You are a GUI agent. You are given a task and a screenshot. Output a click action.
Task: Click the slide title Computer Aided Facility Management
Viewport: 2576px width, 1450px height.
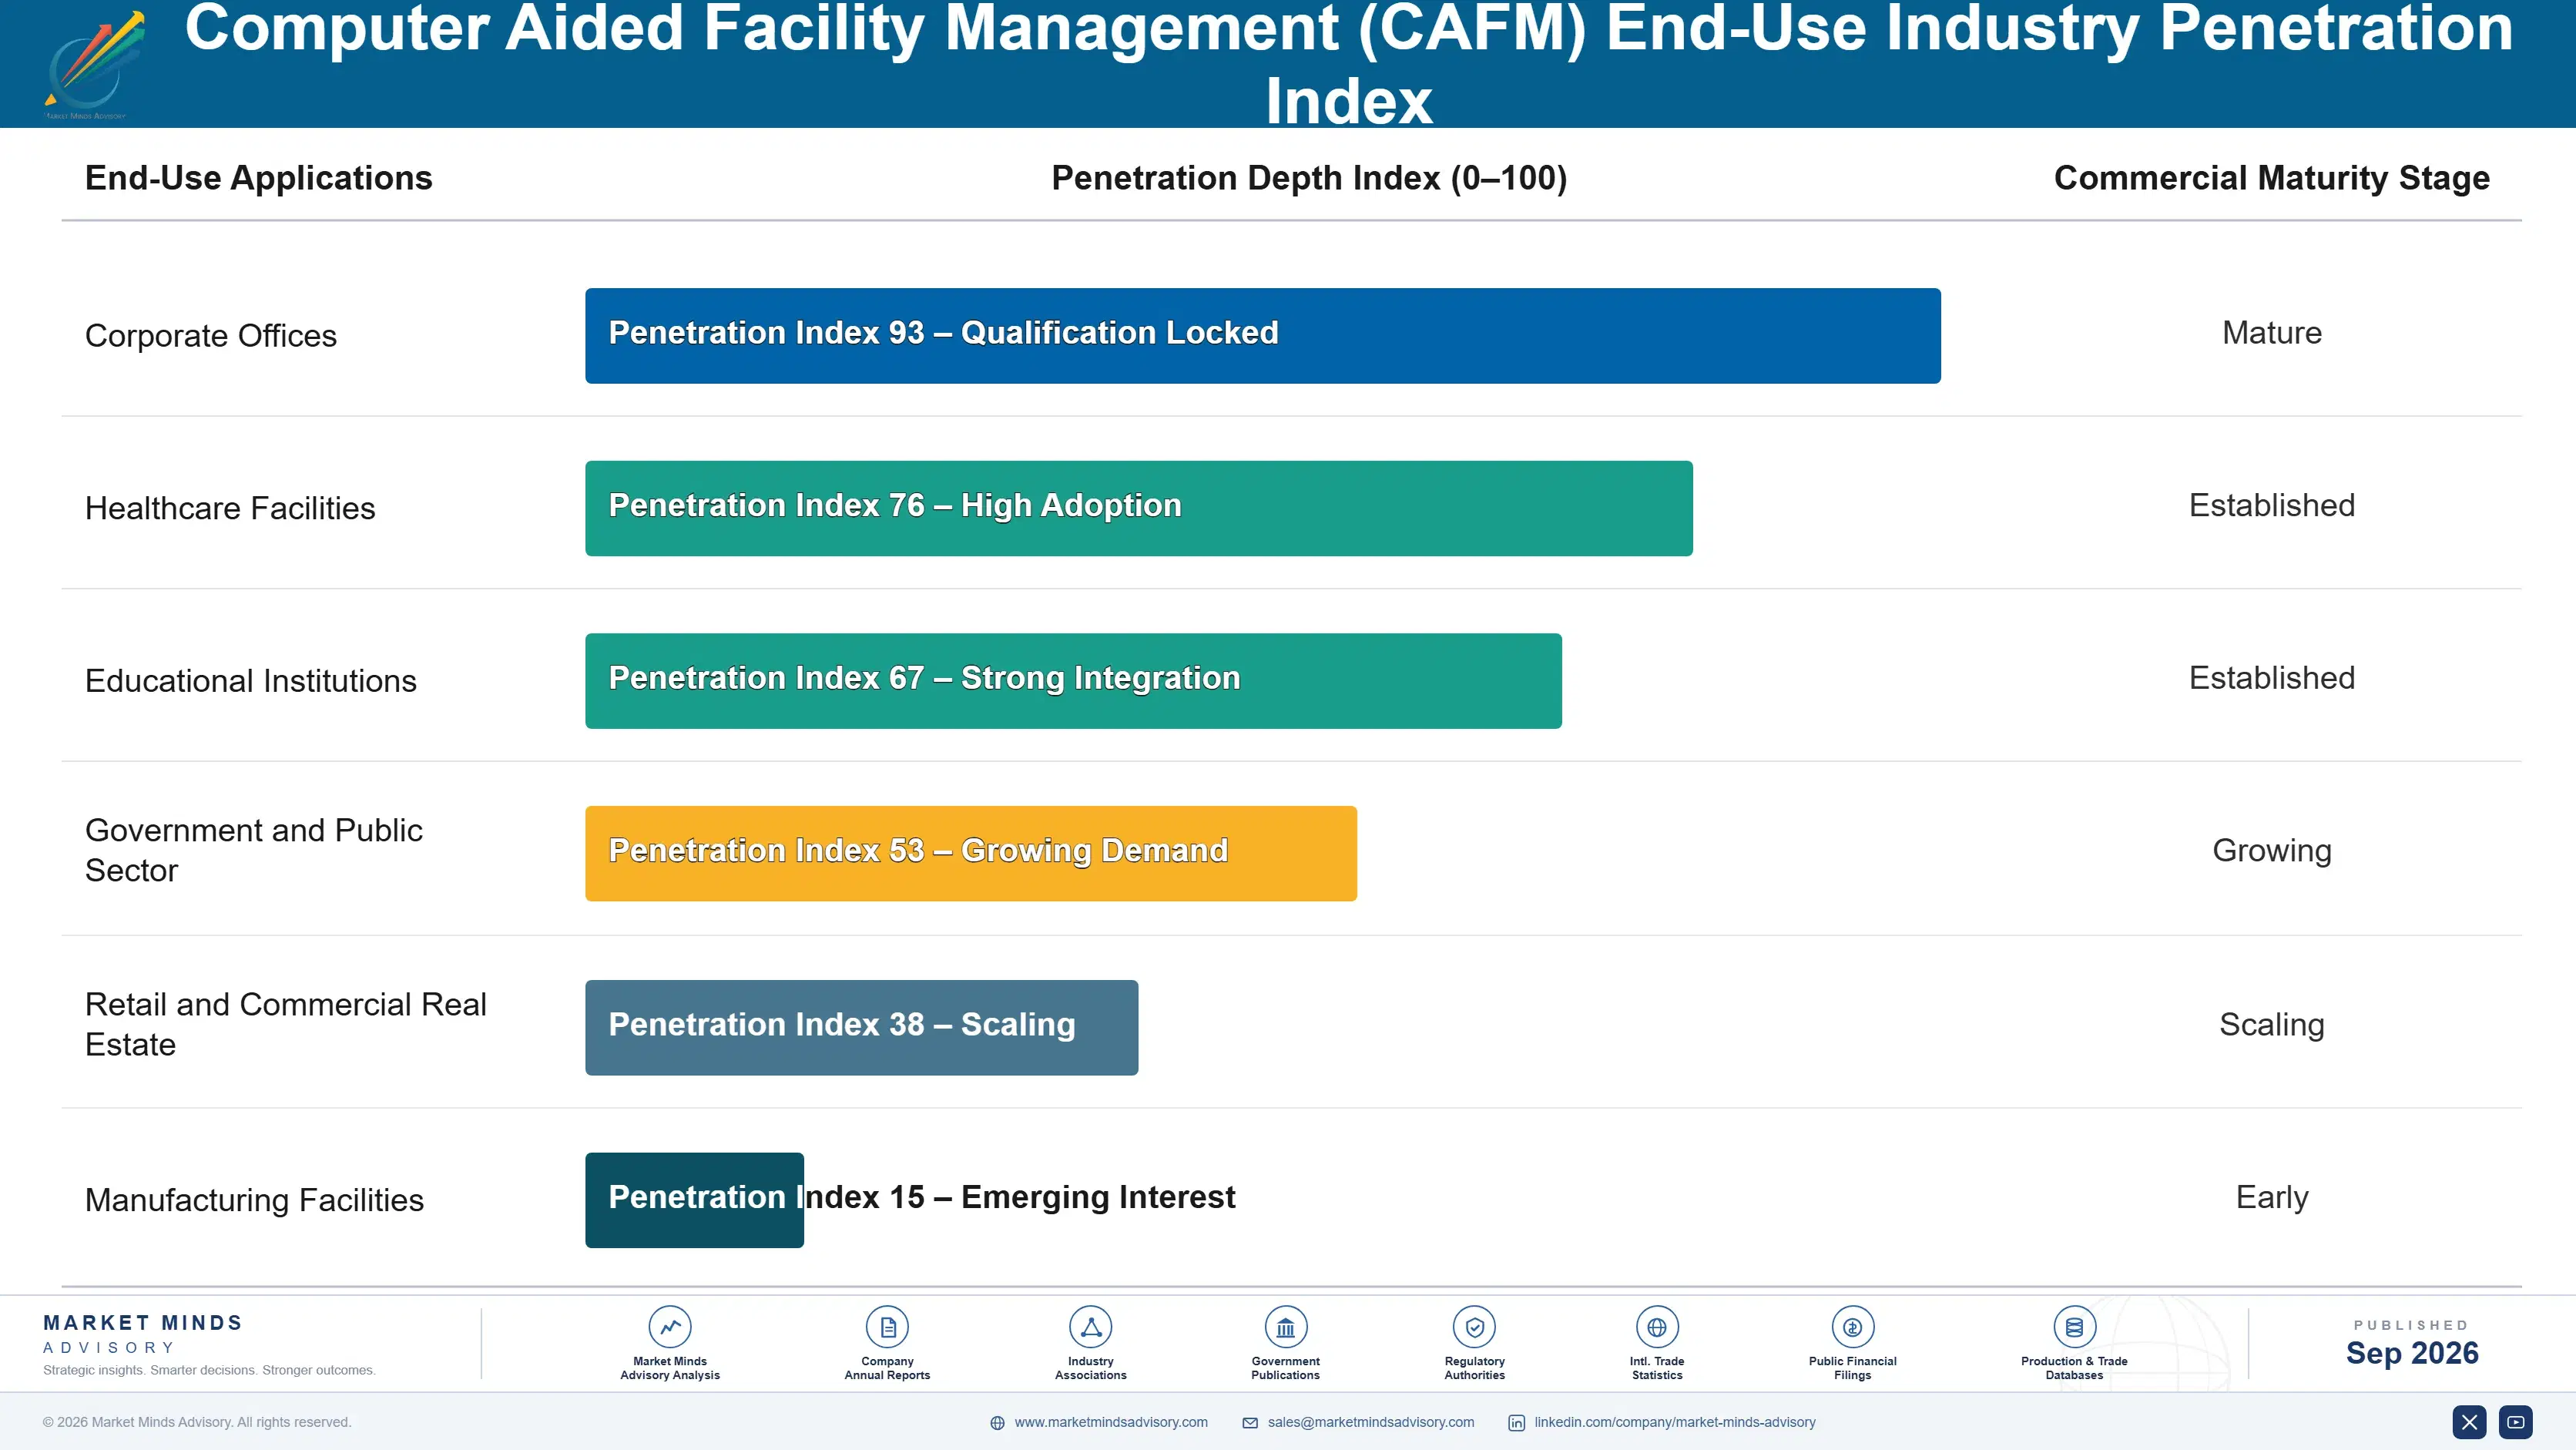[x=1349, y=64]
